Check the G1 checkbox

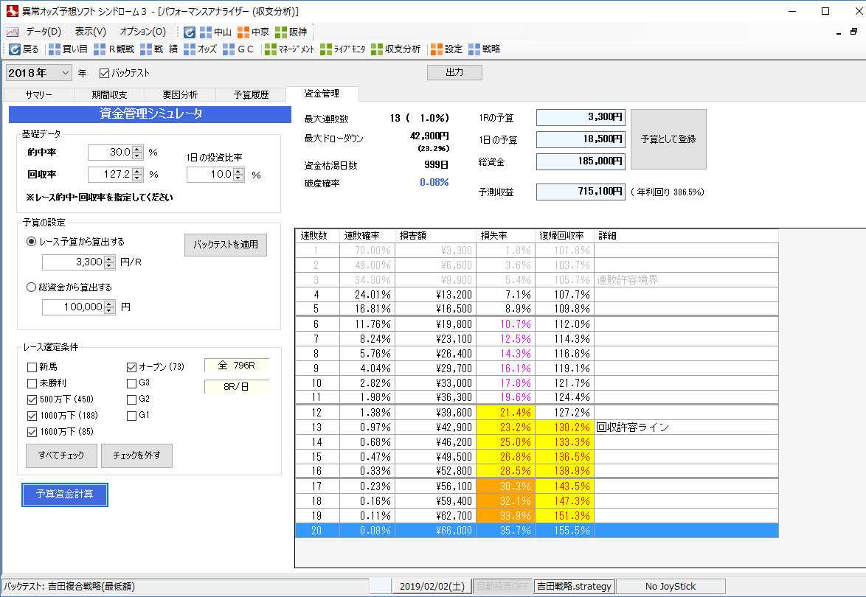(131, 416)
